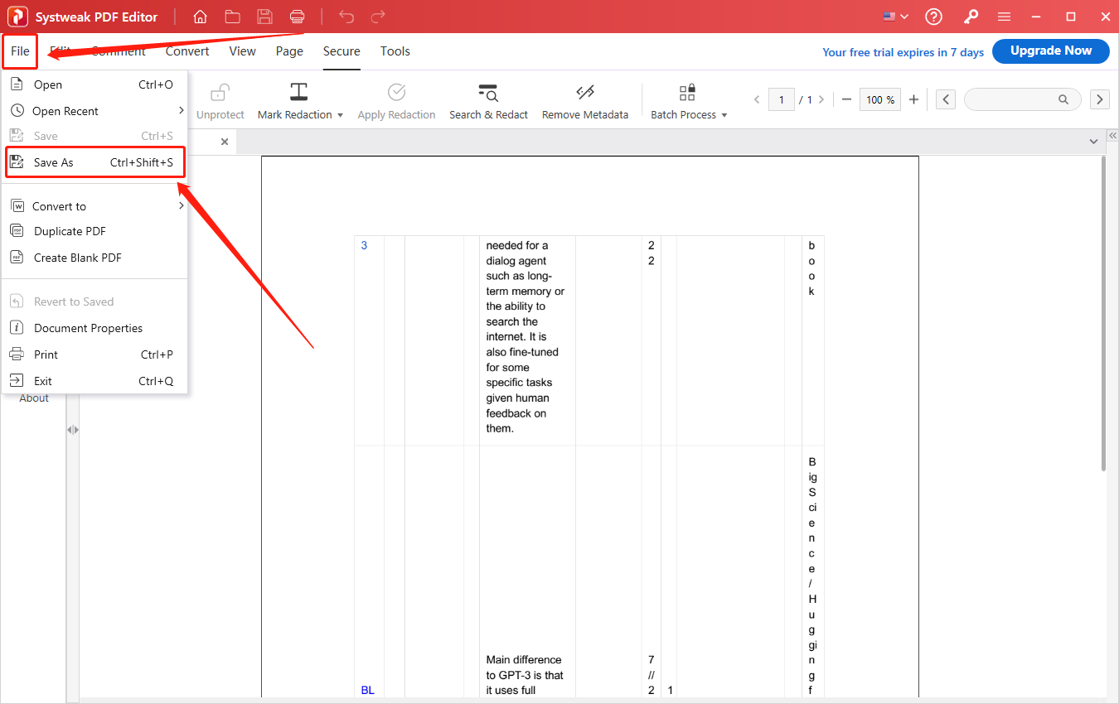Click the magnifier icon in the search box

click(x=1063, y=99)
